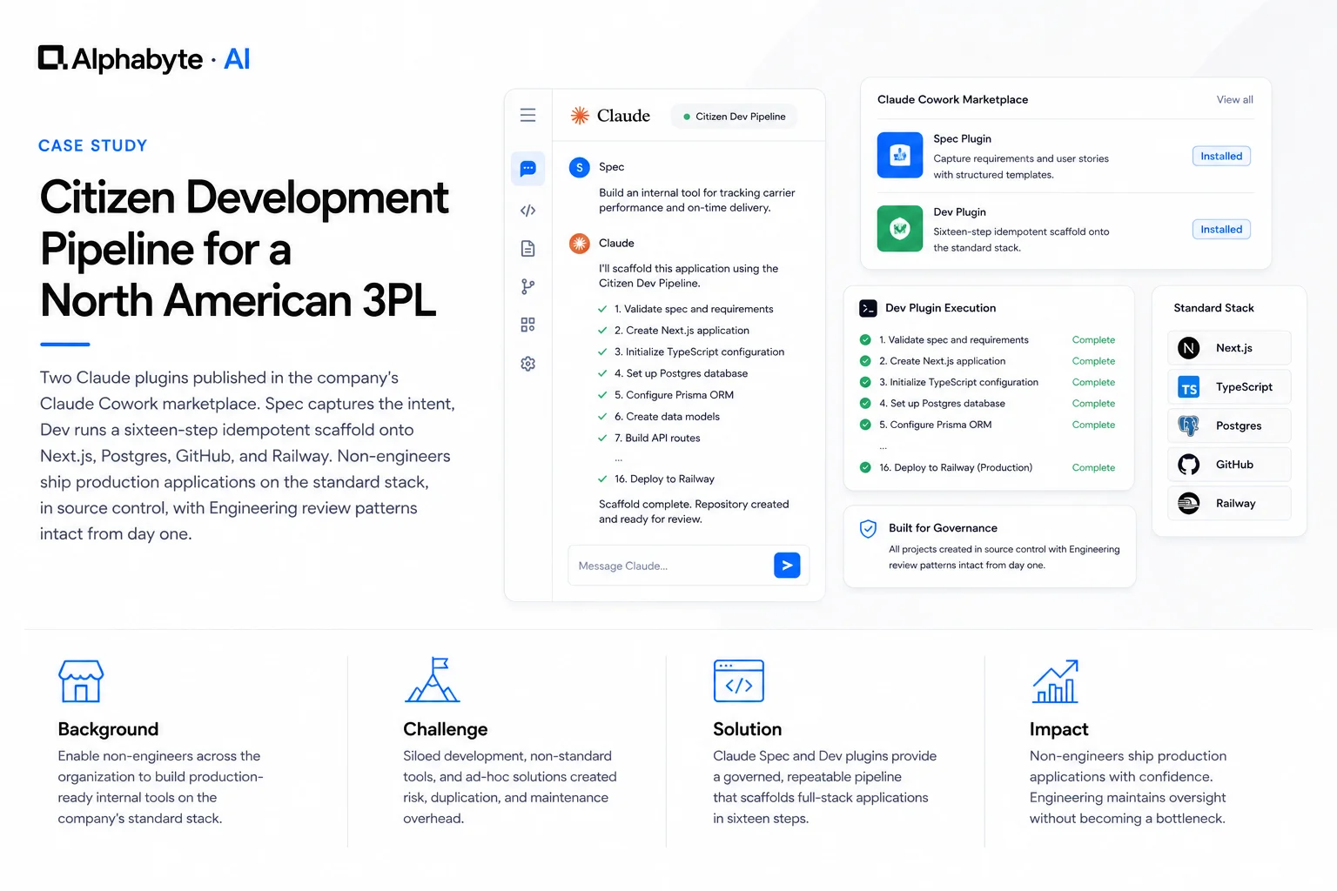This screenshot has width=1337, height=891.
Task: Click the Postgres elephant logo icon
Action: 1189,425
